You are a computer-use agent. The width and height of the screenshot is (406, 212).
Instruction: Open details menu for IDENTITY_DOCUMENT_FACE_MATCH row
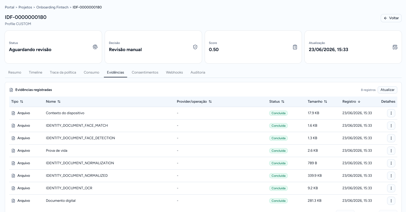391,126
